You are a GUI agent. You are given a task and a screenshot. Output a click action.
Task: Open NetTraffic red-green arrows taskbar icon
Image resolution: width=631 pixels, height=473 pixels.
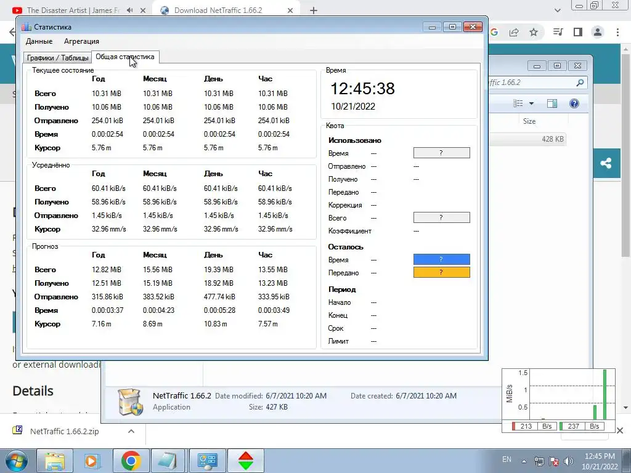coord(245,461)
